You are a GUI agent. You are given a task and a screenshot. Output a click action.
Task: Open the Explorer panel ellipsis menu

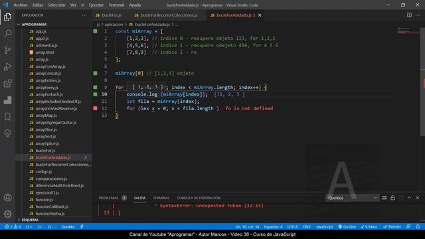click(84, 15)
